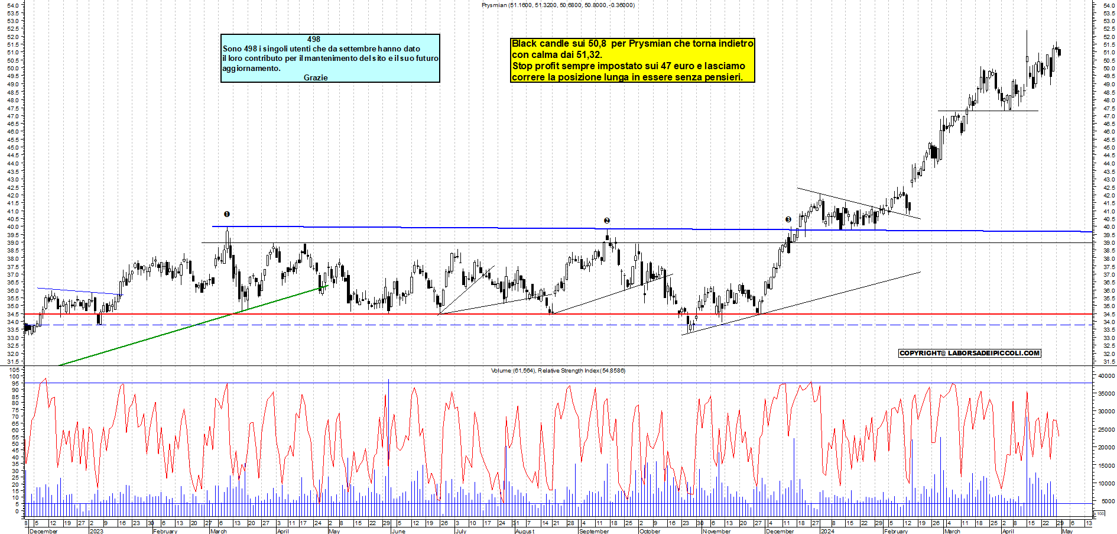Click the 'October' label on the time axis

click(650, 531)
